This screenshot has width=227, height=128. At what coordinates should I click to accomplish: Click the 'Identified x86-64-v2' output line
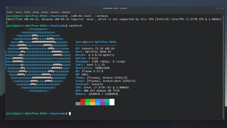coord(113,19)
